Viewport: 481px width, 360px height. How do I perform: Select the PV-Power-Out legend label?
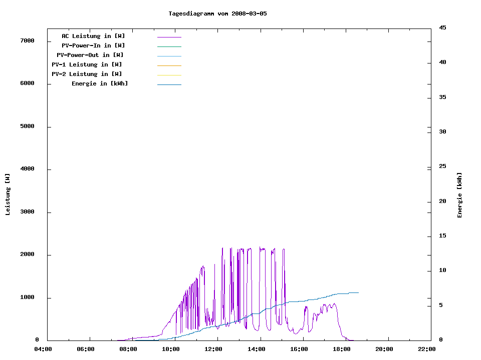(90, 55)
